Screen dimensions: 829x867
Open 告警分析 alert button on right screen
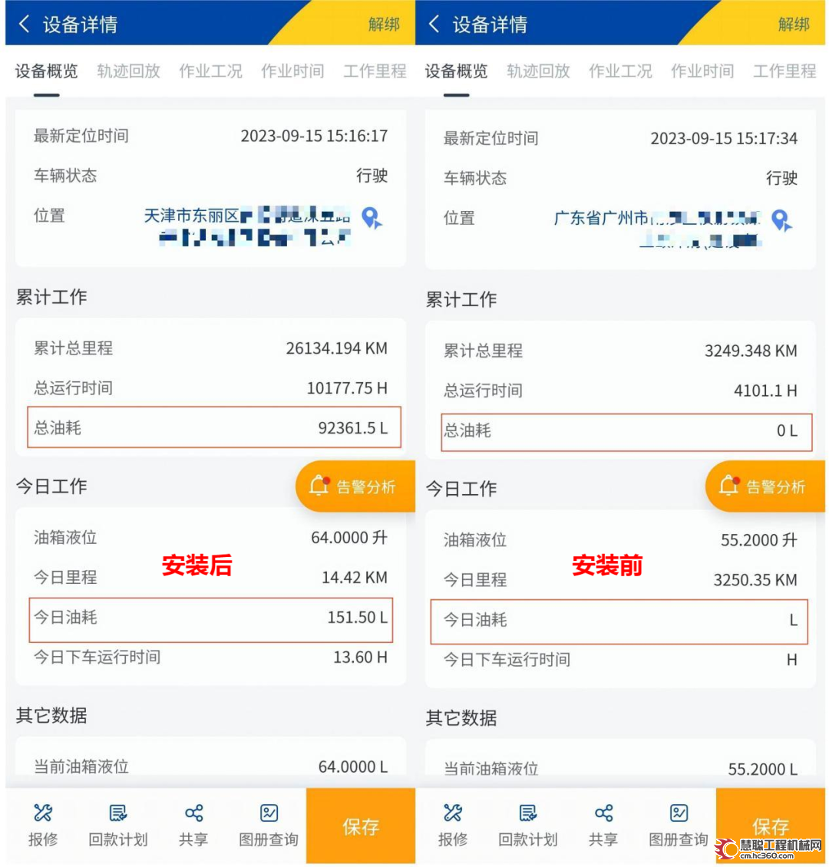coord(765,486)
